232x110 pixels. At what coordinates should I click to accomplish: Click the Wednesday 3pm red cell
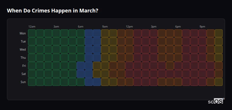154,49
